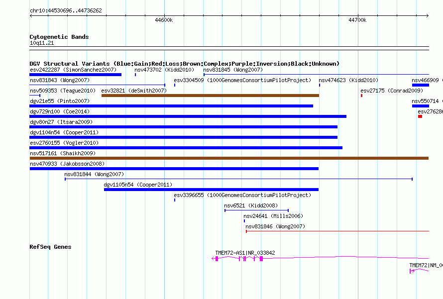Click nsv509353 (Teague2010) label
Screen dimensions: 443x299
tap(63, 91)
